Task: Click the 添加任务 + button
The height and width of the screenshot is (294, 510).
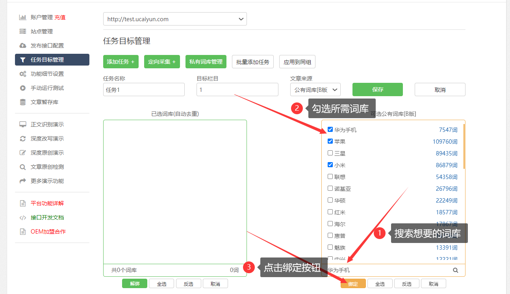Action: pyautogui.click(x=121, y=62)
